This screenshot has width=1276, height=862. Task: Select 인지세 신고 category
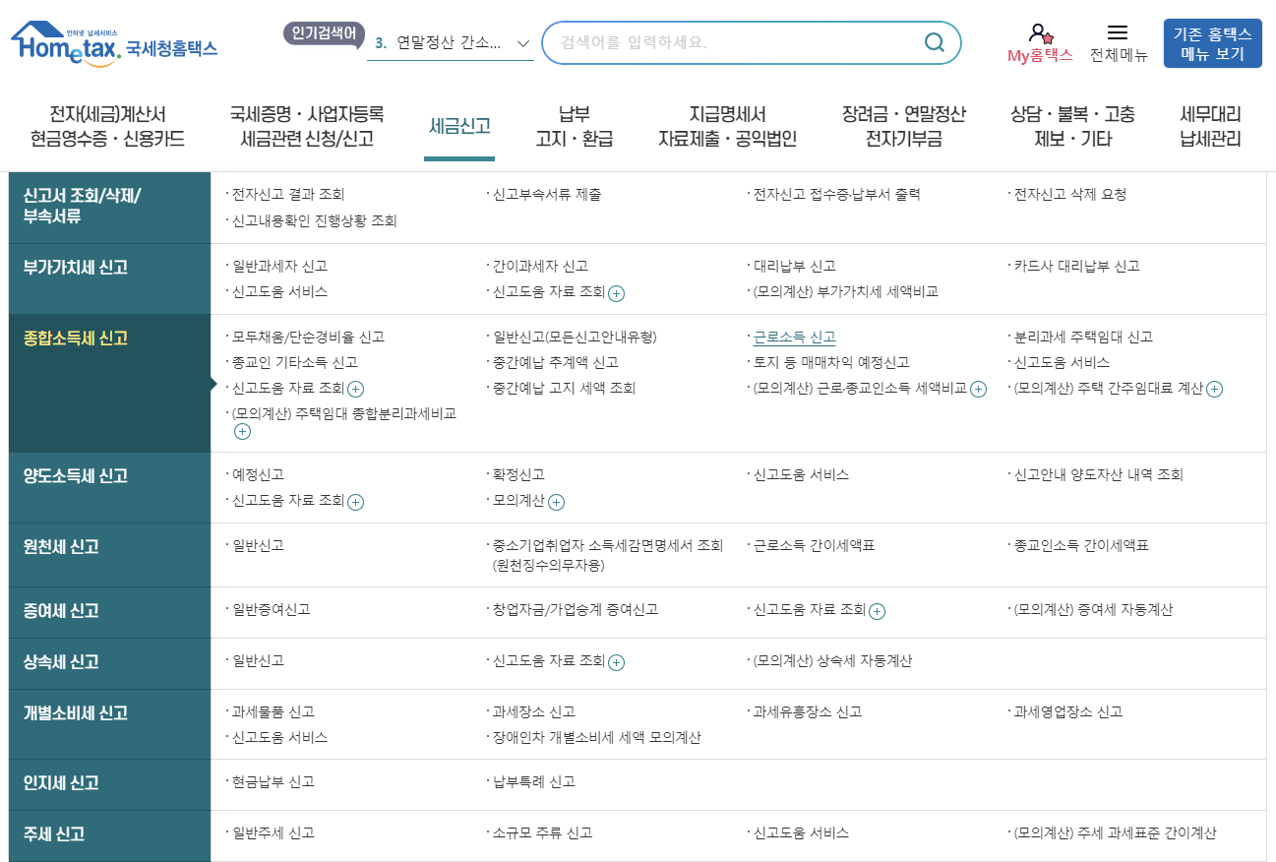tap(109, 784)
